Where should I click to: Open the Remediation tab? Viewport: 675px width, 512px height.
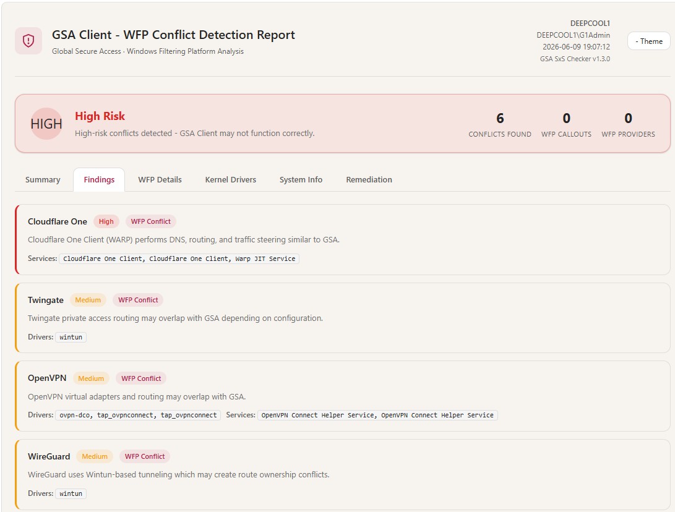point(369,179)
